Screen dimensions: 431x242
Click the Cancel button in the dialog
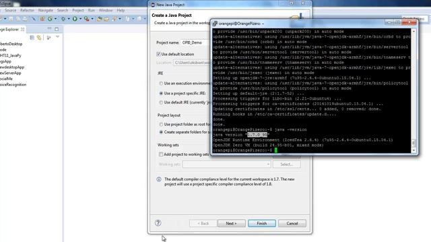click(292, 223)
